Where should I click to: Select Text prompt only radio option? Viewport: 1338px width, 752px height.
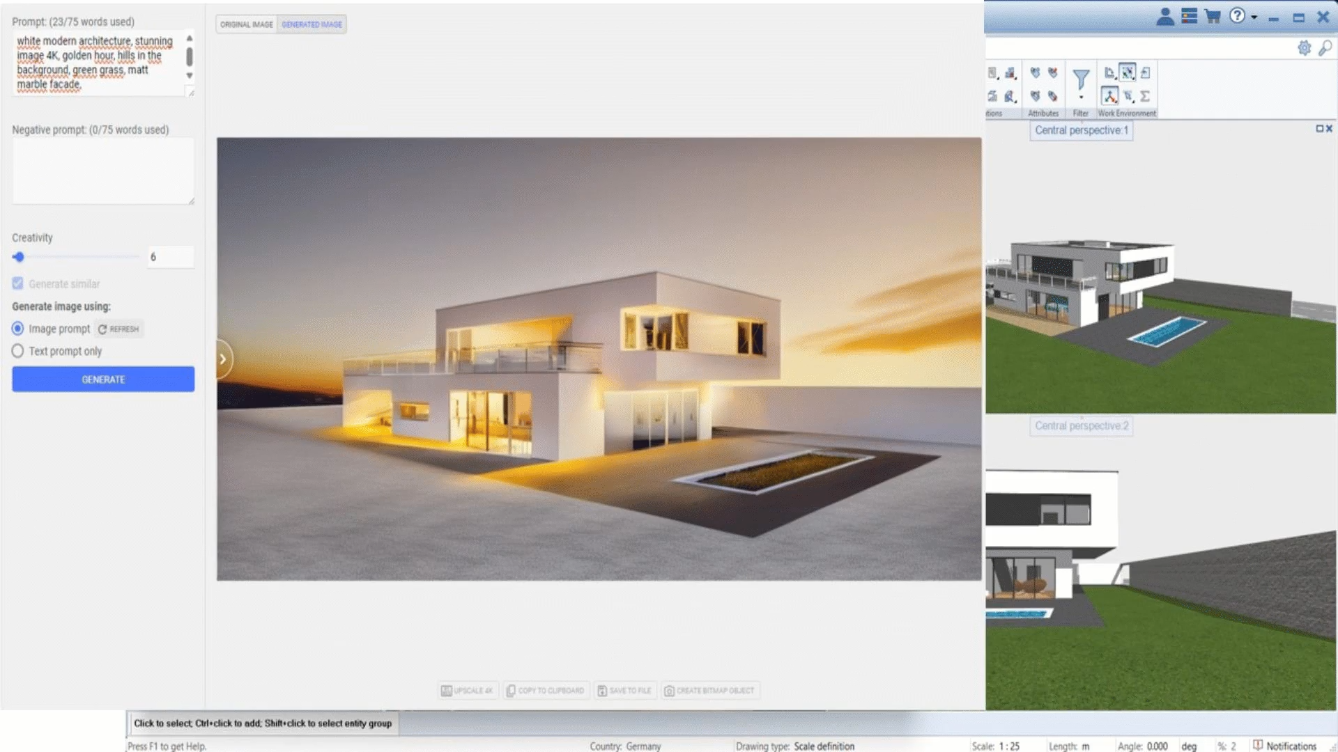[x=18, y=351]
